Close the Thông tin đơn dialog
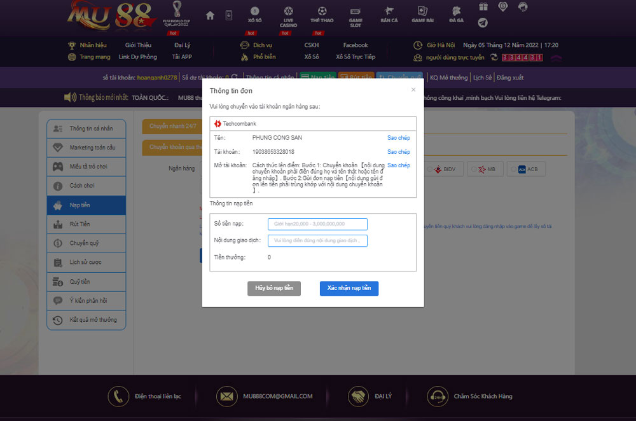Screen dimensions: 636x421 tap(413, 90)
